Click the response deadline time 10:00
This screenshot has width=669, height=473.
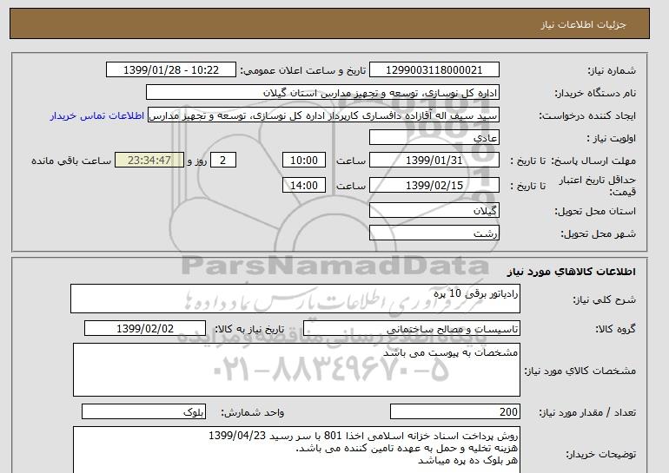tap(304, 161)
